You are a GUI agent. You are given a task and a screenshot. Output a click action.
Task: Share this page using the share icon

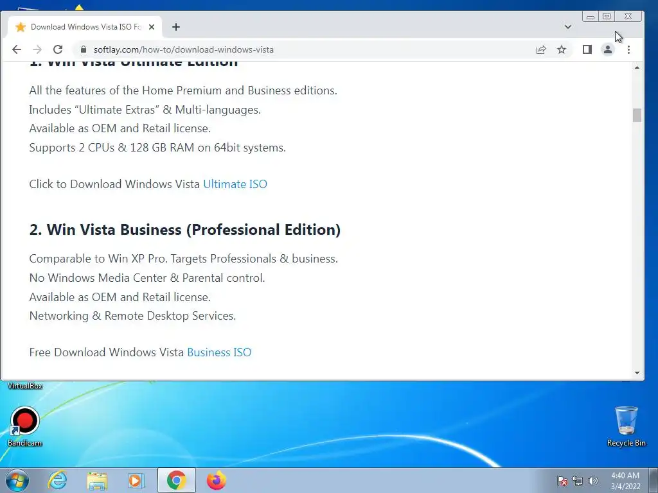click(x=541, y=49)
